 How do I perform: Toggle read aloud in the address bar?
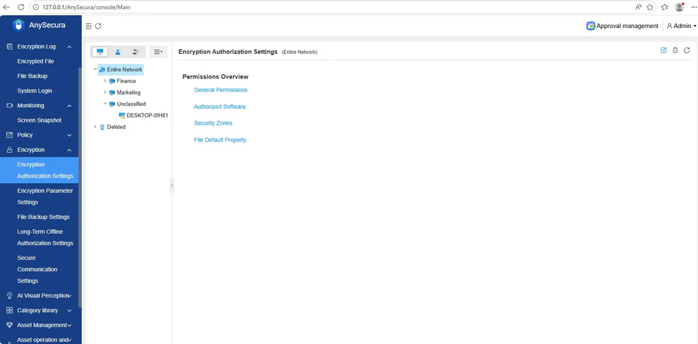coord(638,7)
